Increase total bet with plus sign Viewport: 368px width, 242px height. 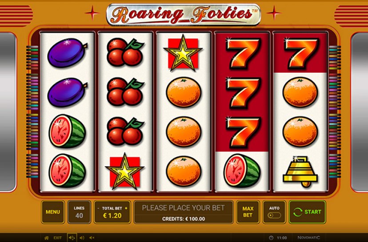click(126, 208)
